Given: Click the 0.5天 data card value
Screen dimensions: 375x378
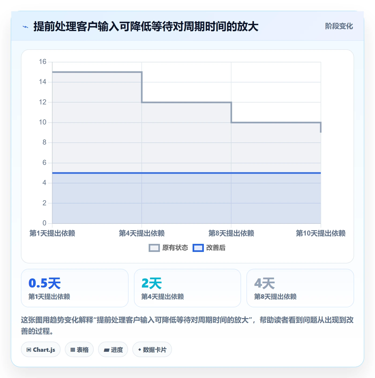Looking at the screenshot, I should click(45, 283).
